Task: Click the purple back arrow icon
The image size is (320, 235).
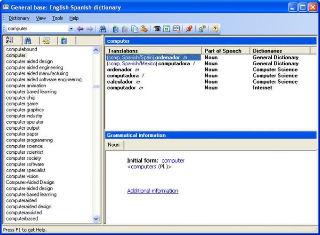Action: pyautogui.click(x=80, y=29)
